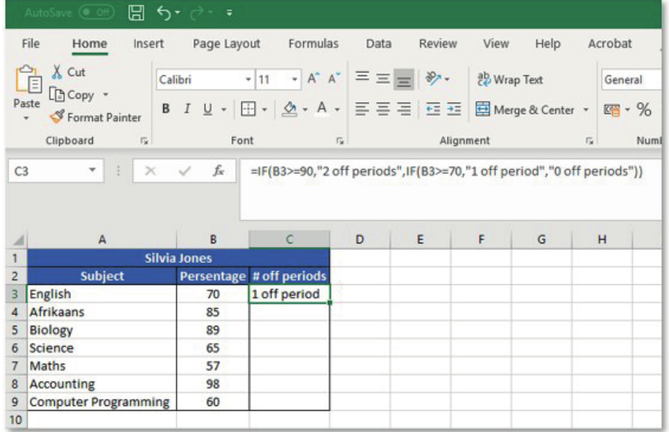
Task: Expand Merge & Center options arrow
Action: pos(586,110)
